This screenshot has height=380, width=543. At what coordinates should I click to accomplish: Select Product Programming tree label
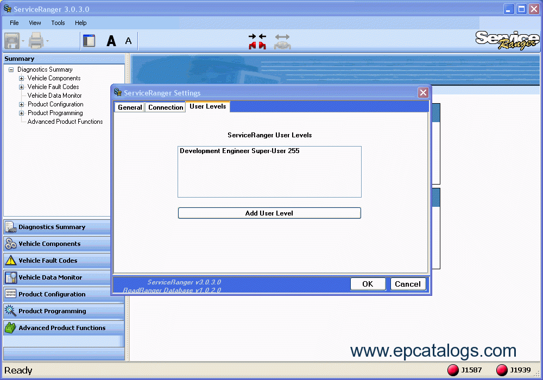pyautogui.click(x=55, y=113)
